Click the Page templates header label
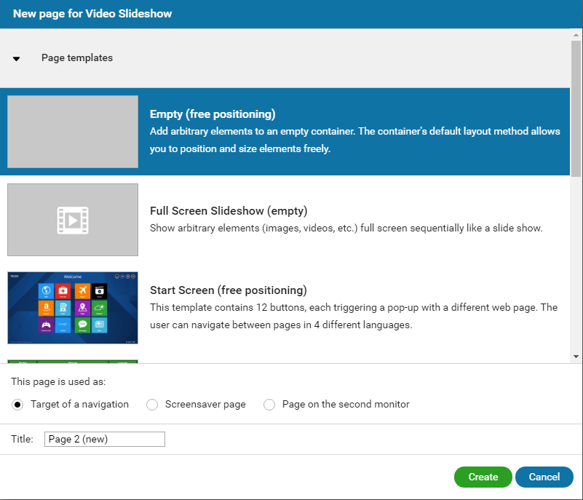Viewport: 583px width, 500px height. pyautogui.click(x=76, y=58)
